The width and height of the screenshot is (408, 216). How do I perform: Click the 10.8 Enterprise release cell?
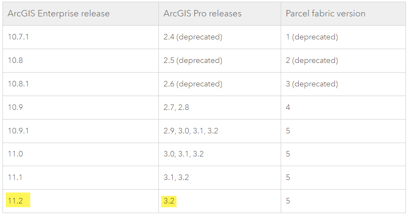tap(16, 60)
